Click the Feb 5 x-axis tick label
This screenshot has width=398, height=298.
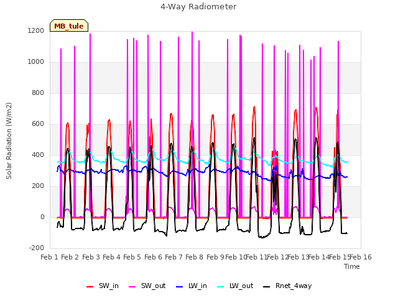pyautogui.click(x=132, y=257)
